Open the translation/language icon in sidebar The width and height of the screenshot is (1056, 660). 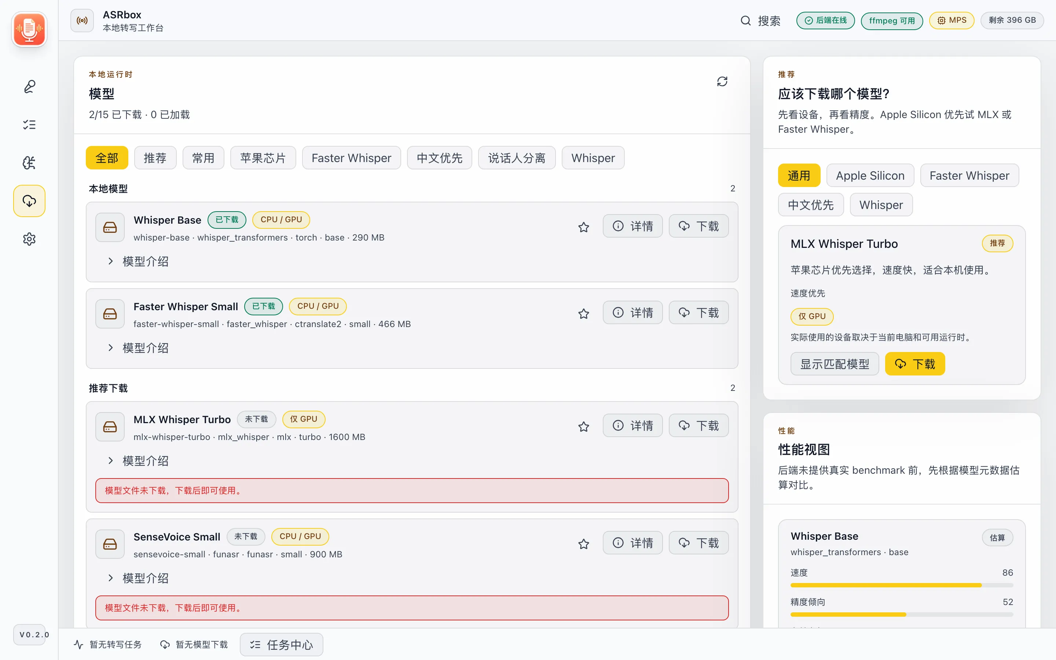(29, 163)
